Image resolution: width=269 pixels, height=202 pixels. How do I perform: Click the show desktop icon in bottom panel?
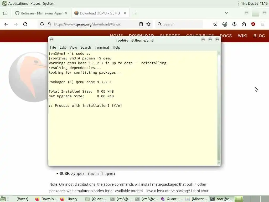point(3,199)
